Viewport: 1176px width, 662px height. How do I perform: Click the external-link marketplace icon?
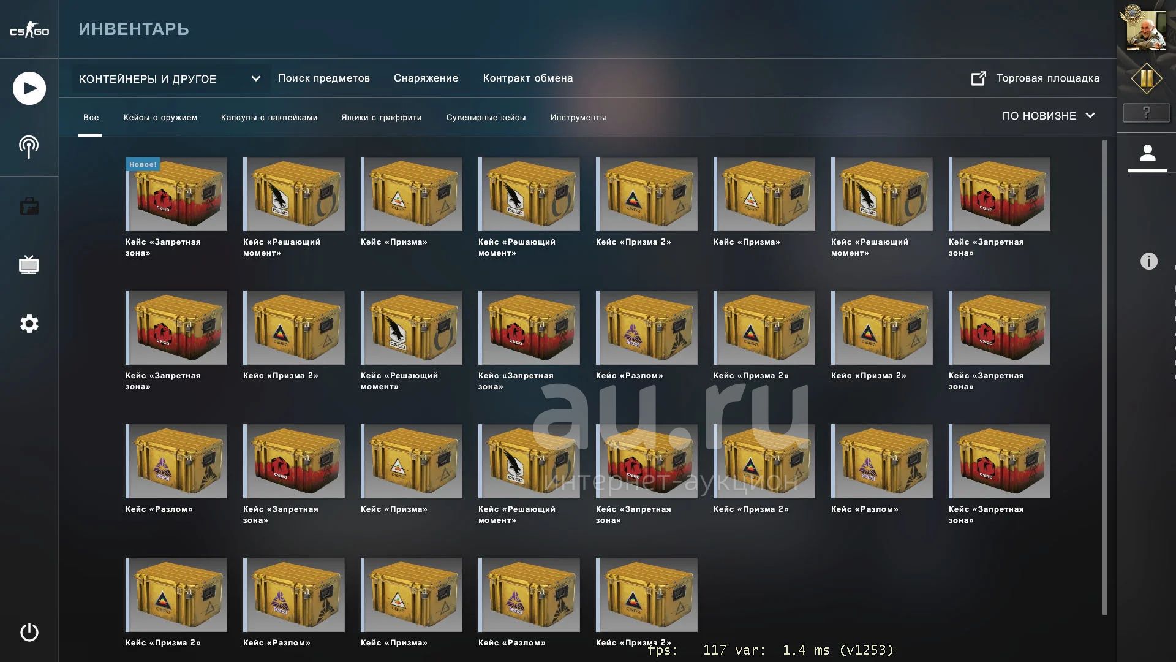(x=978, y=78)
